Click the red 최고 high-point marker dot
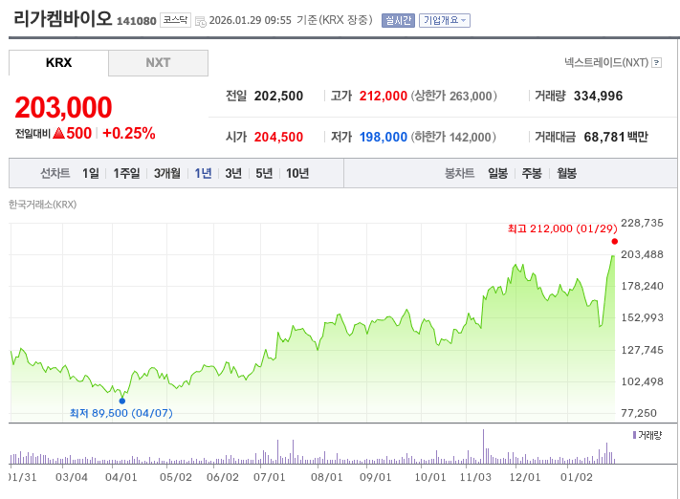The height and width of the screenshot is (499, 680). pos(615,242)
